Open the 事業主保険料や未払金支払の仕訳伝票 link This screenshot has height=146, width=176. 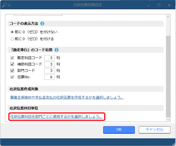click(x=67, y=97)
